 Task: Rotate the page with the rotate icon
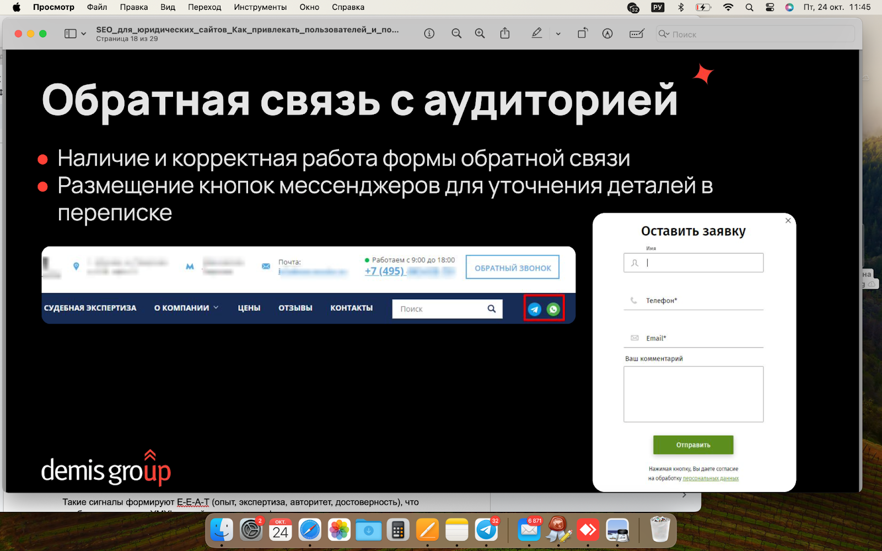(x=582, y=34)
